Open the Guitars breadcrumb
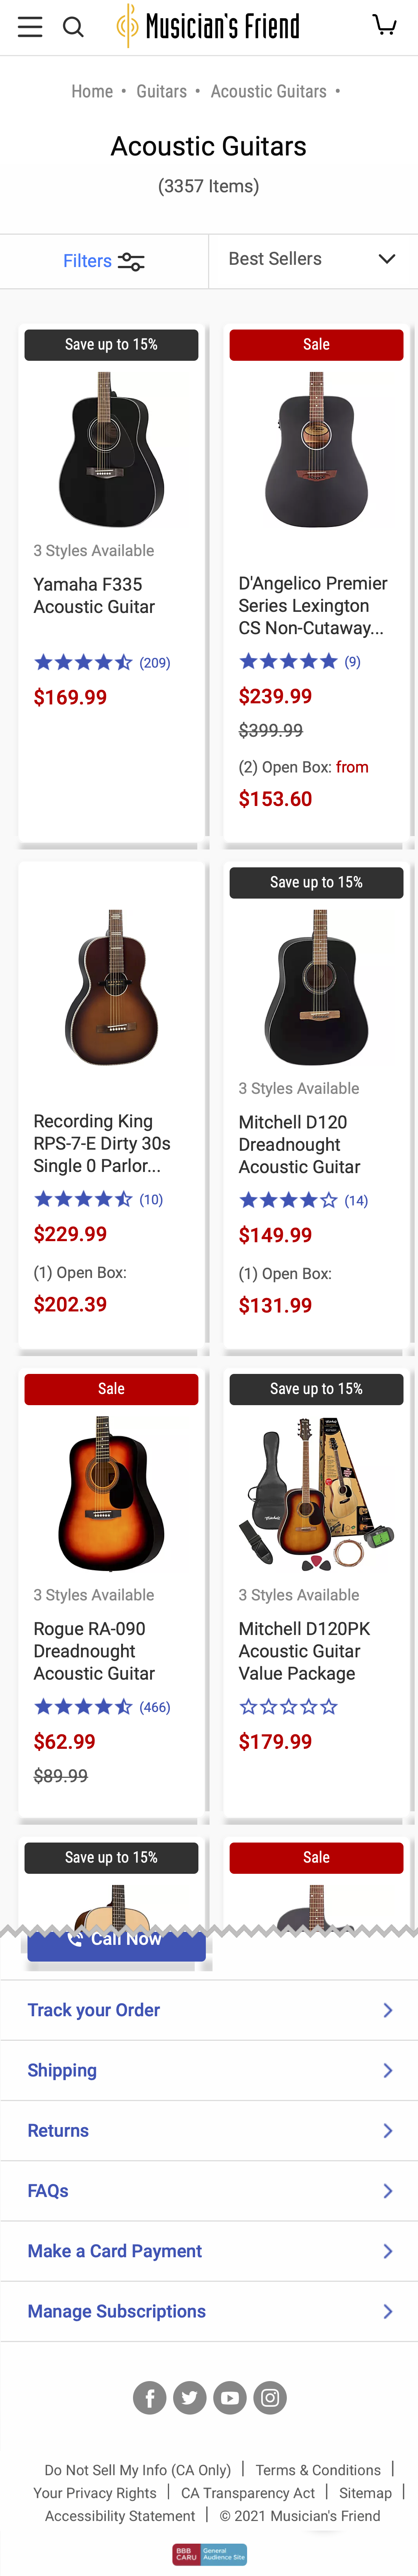Viewport: 418px width, 2576px height. (x=161, y=91)
